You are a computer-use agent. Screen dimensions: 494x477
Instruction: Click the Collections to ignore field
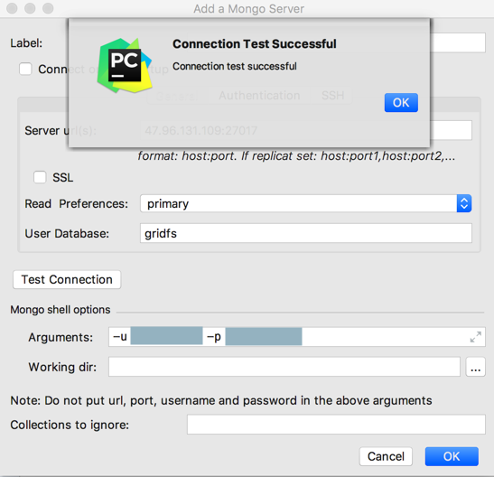pyautogui.click(x=336, y=425)
